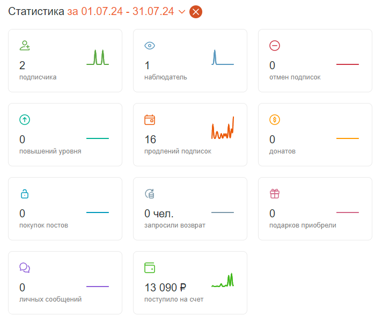Click the red minus circle cancellations icon

point(275,46)
